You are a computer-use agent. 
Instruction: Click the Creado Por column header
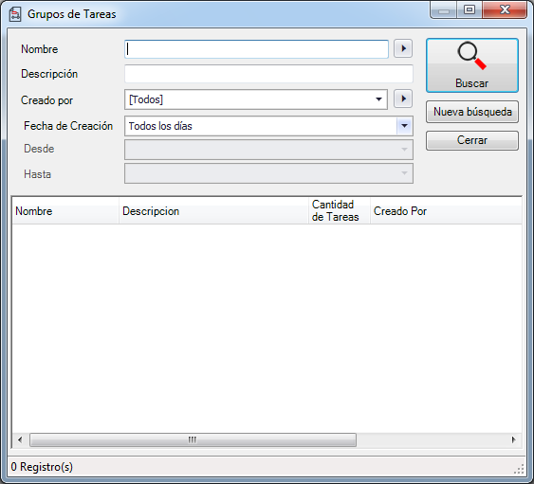tap(446, 211)
